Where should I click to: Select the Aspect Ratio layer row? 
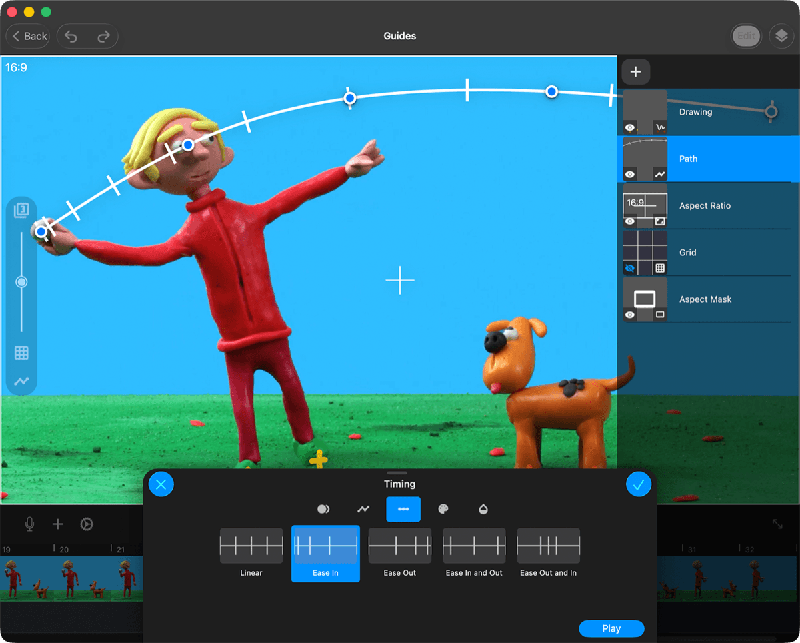(x=708, y=205)
